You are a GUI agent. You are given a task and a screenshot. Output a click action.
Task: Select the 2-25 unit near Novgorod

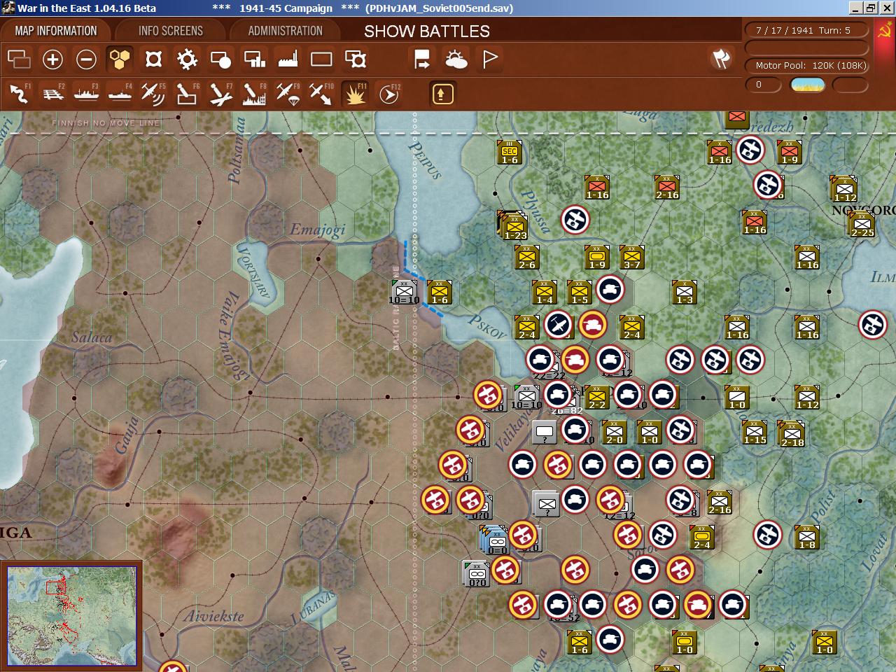(x=861, y=225)
